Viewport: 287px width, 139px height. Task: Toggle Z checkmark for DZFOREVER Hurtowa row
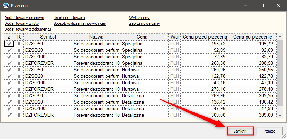point(9,89)
